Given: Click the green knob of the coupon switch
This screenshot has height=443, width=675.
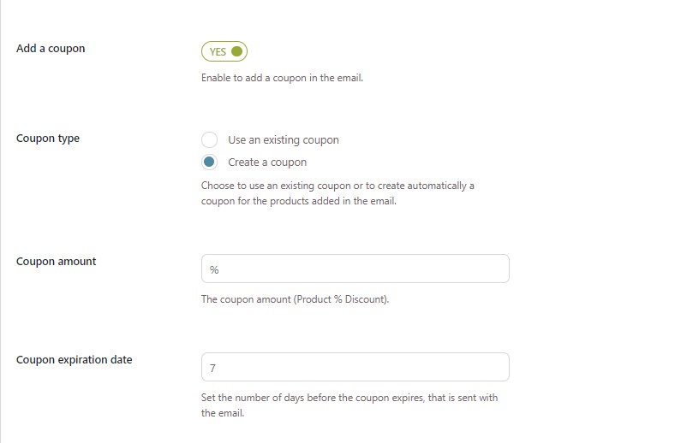Looking at the screenshot, I should click(236, 51).
